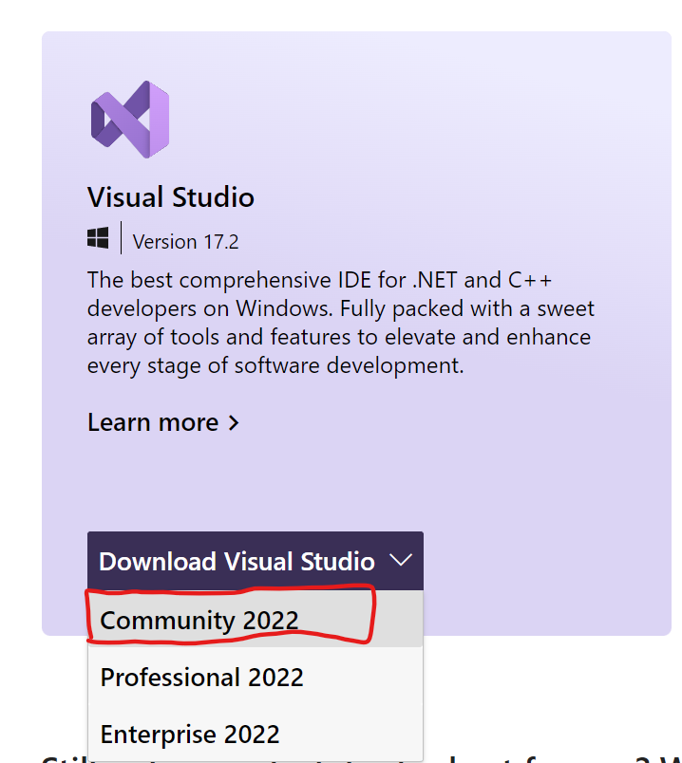682x763 pixels.
Task: Select Community 2022 from download menu
Action: pos(256,620)
